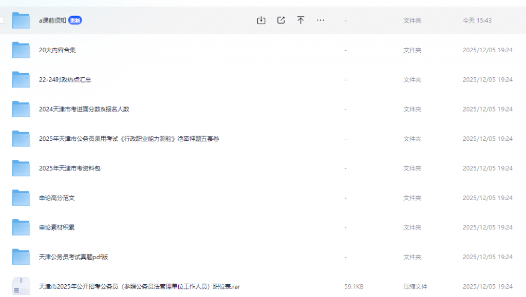Open 2024天津市考进面分数&报名人数 folder

click(84, 109)
